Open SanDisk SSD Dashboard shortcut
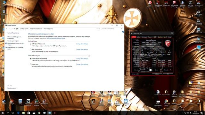 (x=199, y=22)
